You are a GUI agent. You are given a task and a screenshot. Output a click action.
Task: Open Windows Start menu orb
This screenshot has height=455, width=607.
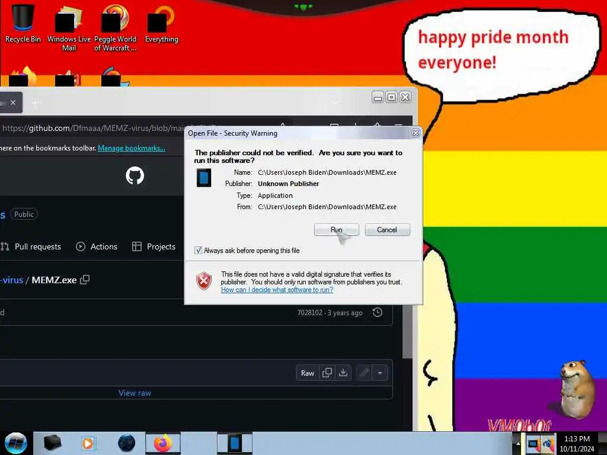tap(15, 443)
